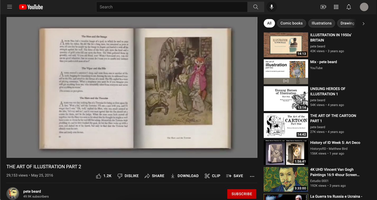Subscribe to pete beard channel
The image size is (377, 200).
click(242, 194)
